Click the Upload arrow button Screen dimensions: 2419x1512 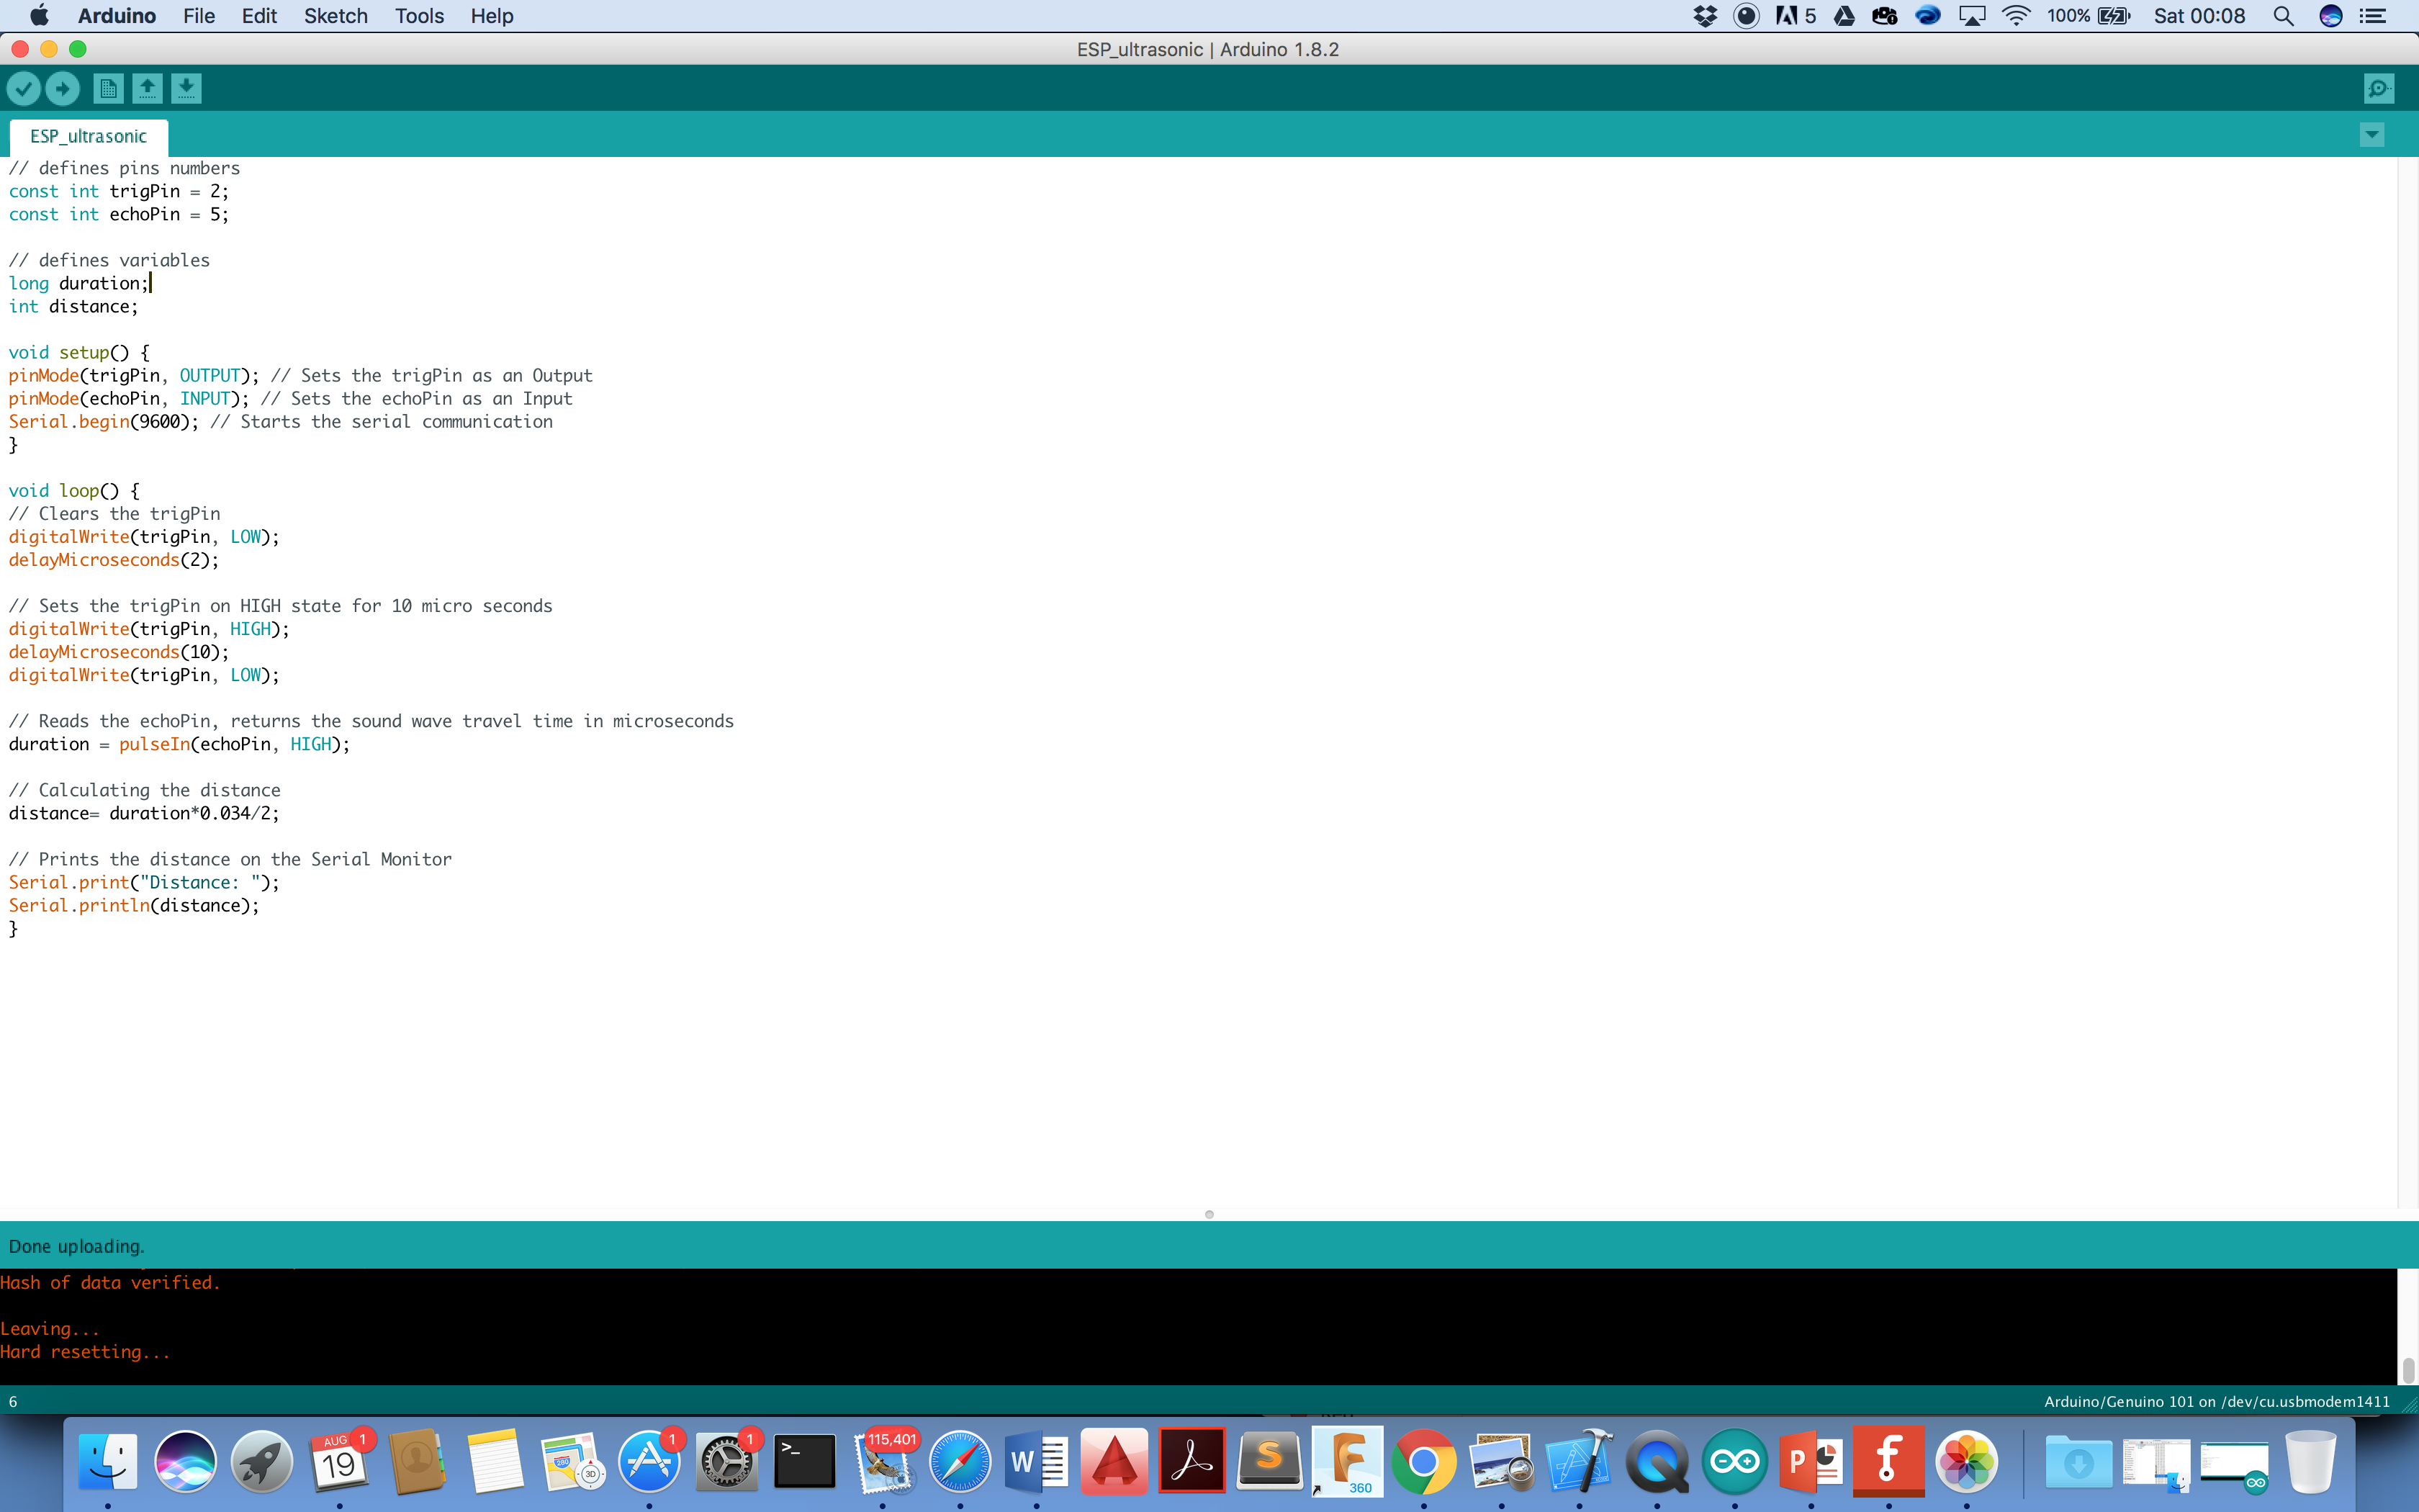coord(63,89)
